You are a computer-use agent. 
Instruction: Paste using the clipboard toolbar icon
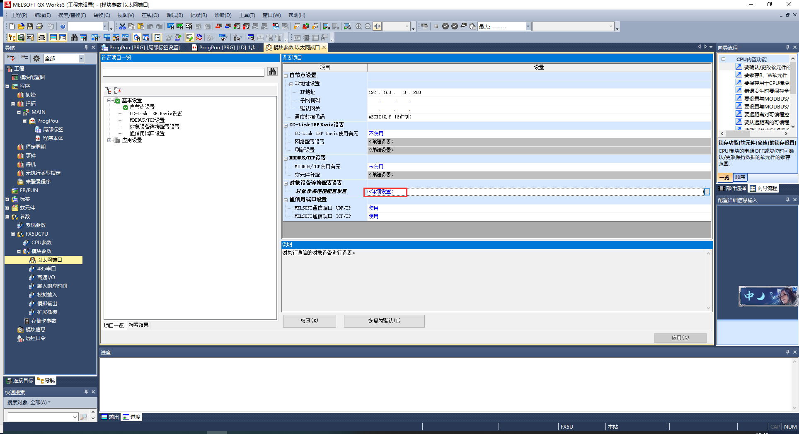tap(140, 27)
